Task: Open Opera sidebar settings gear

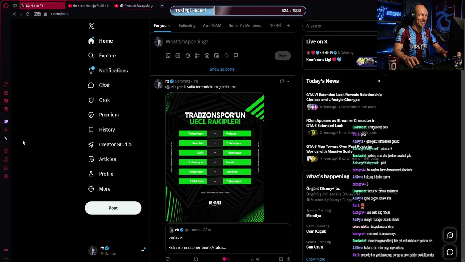Action: pyautogui.click(x=6, y=176)
